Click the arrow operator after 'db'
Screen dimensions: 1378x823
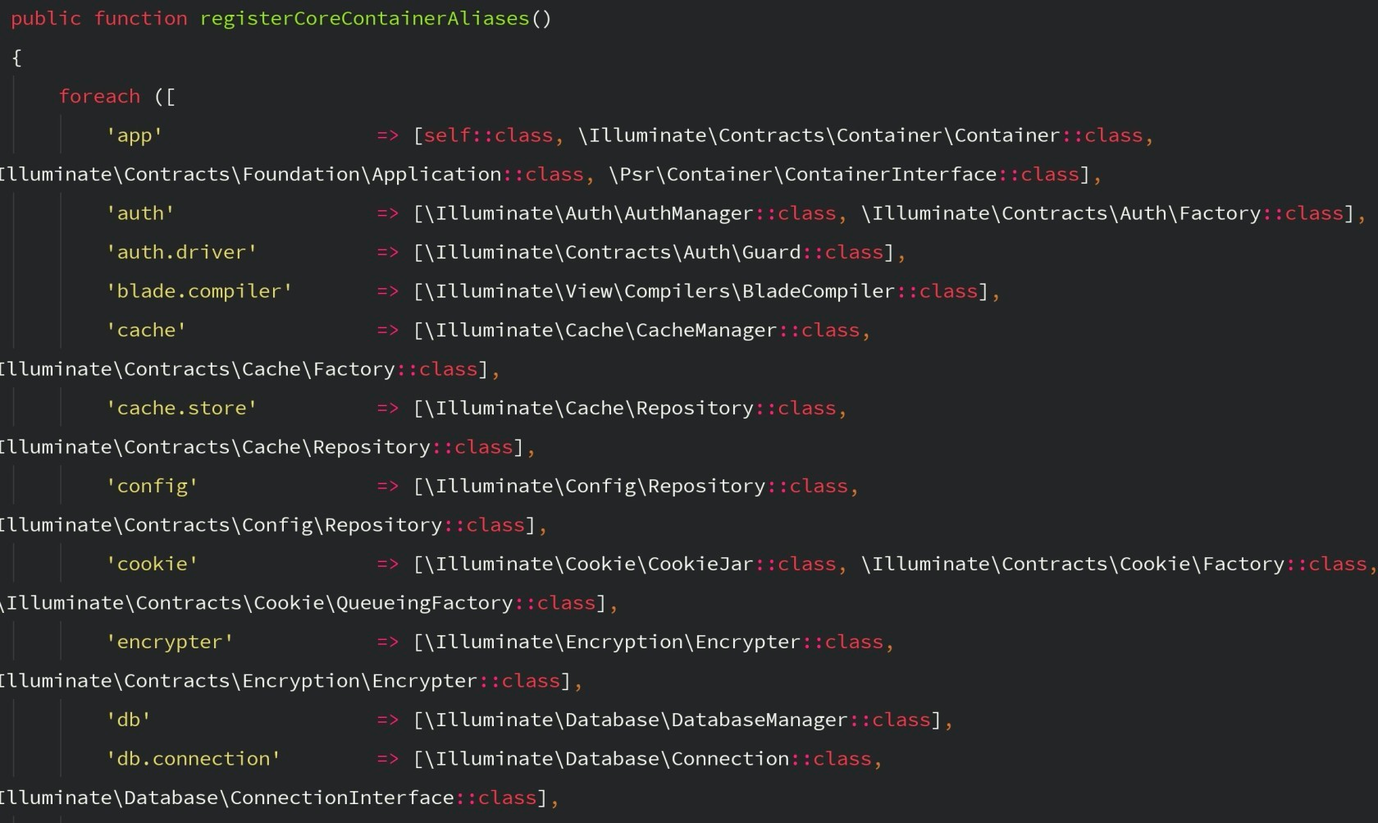point(388,720)
